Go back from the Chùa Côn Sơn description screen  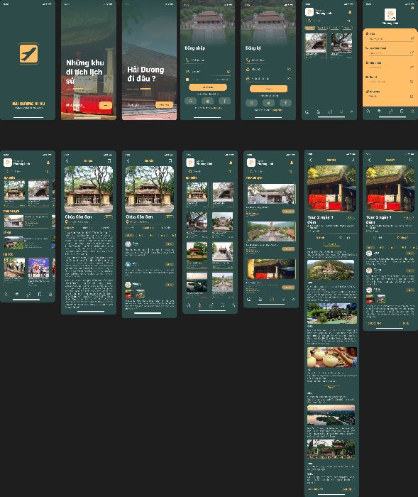(x=67, y=161)
